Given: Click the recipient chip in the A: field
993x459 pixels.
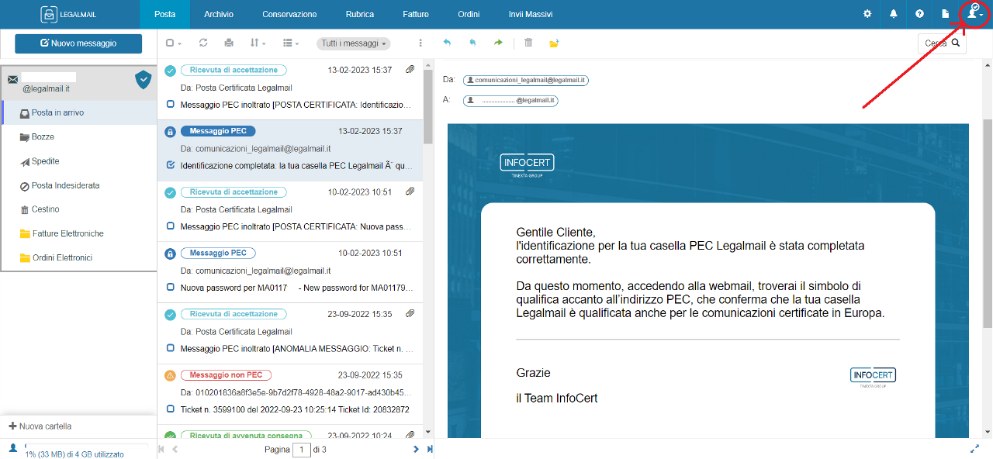Looking at the screenshot, I should (510, 101).
